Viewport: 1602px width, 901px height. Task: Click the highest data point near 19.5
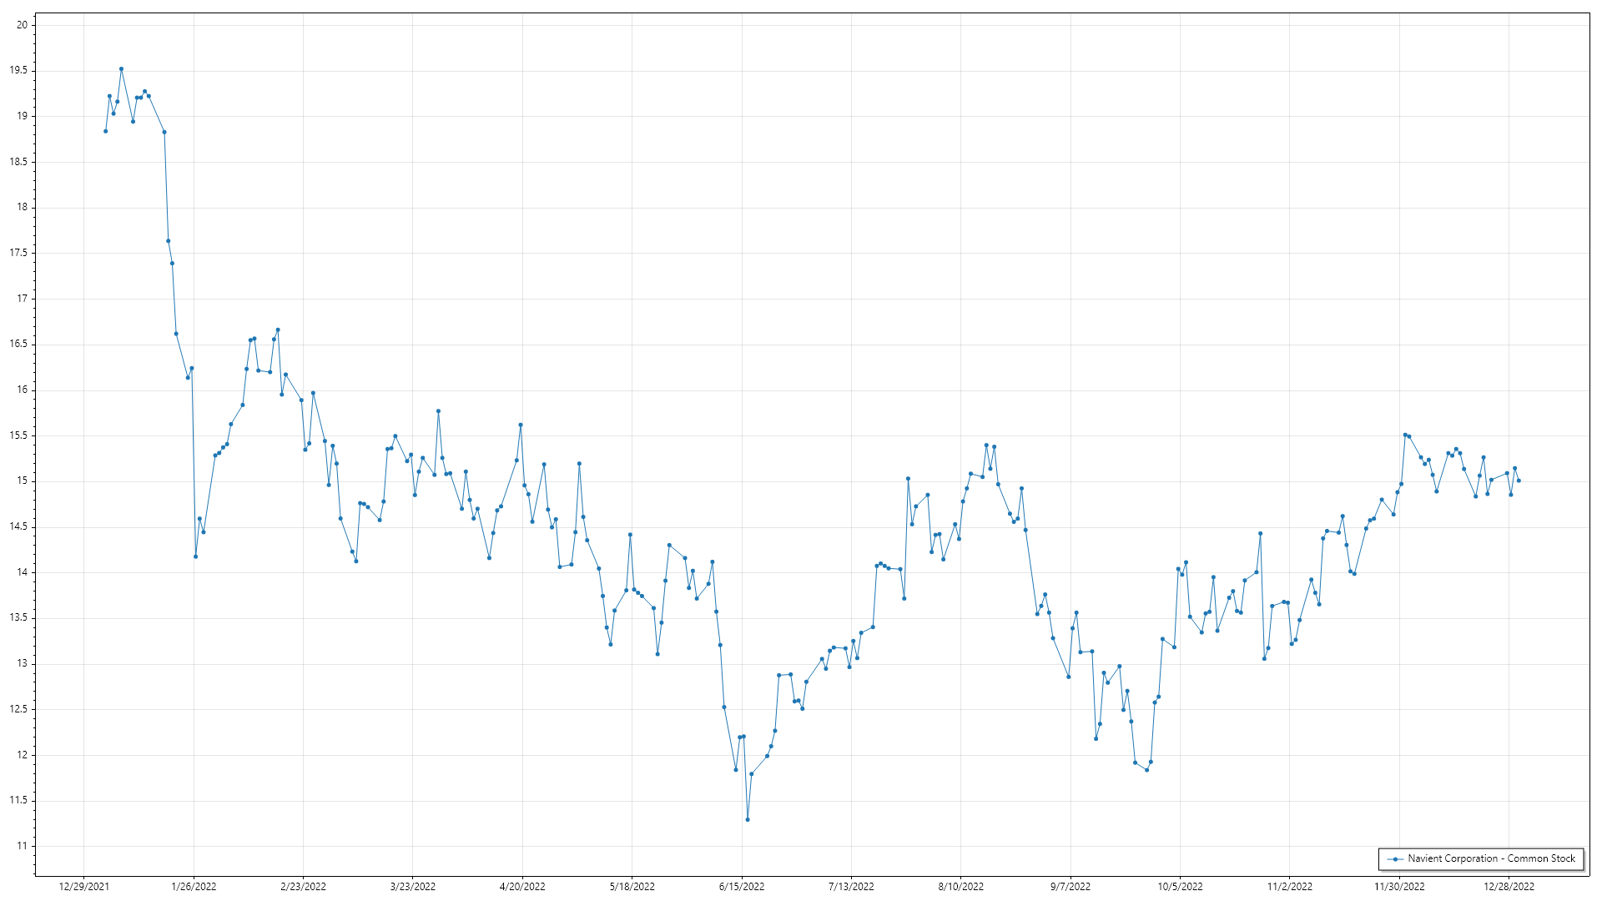[x=121, y=69]
